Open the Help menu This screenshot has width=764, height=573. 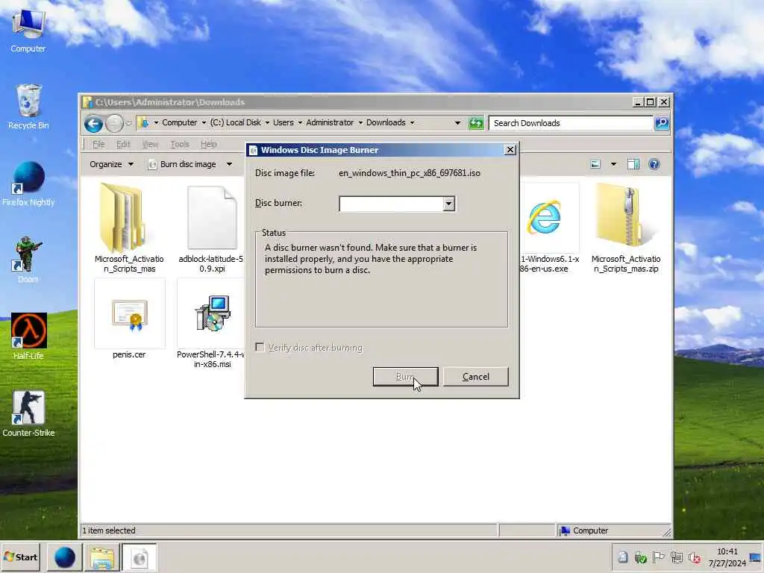point(209,144)
